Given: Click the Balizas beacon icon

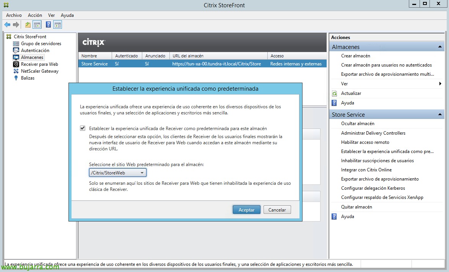Looking at the screenshot, I should [16, 78].
